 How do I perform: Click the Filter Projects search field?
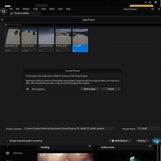coord(83,25)
